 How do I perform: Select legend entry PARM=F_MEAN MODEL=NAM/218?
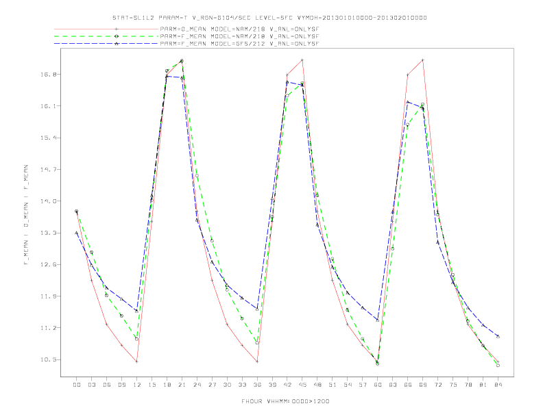[239, 36]
